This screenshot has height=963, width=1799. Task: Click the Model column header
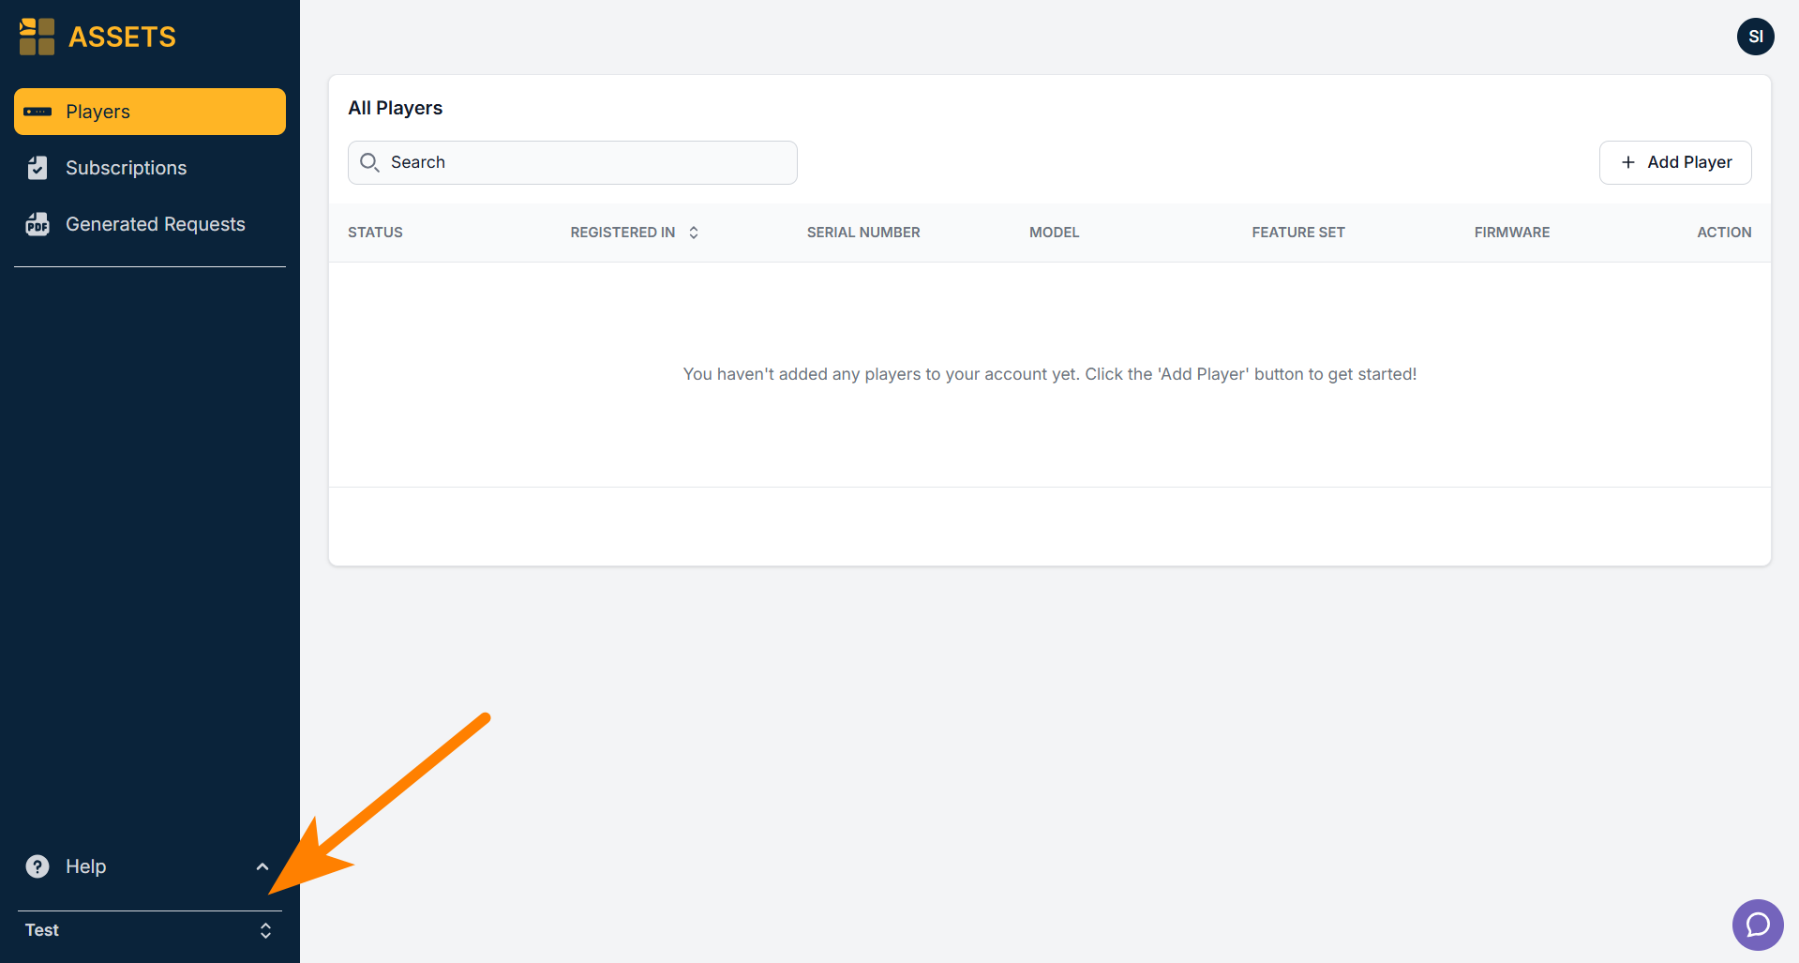1055,233
